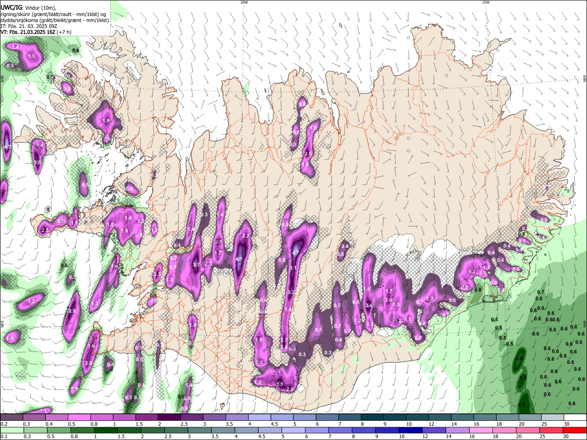Click the 3.4 precipitation value on the map
Screen dimensions: 587x440
tap(369, 305)
